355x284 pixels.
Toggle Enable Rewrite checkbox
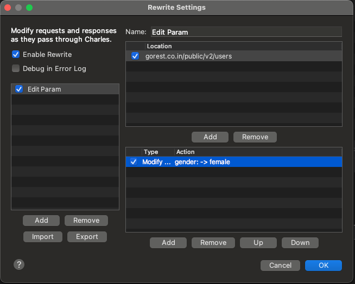click(x=16, y=55)
